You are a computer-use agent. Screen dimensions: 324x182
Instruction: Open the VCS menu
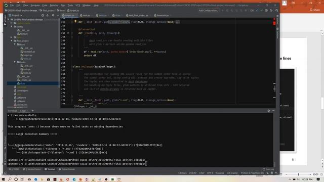pos(77,6)
